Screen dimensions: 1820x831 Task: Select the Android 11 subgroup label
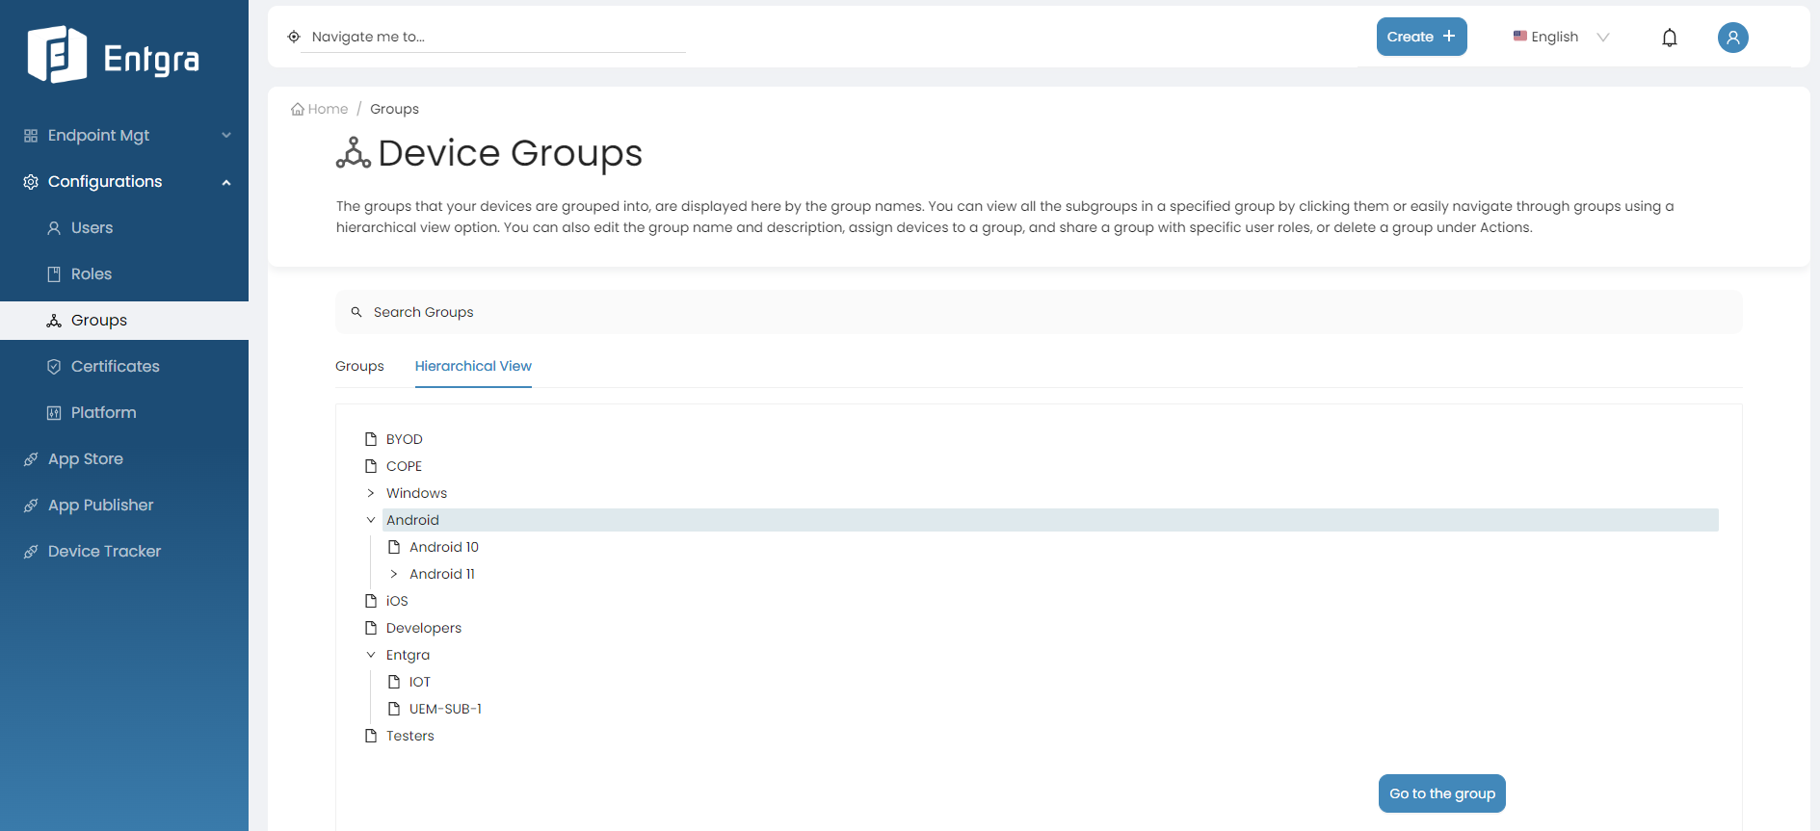(442, 574)
